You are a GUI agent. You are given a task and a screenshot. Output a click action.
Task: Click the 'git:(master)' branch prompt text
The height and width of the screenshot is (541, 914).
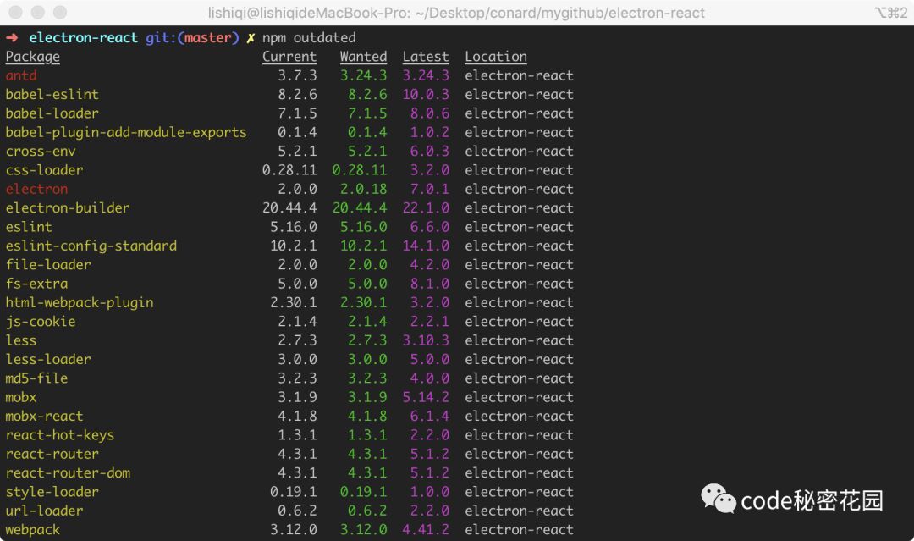192,38
